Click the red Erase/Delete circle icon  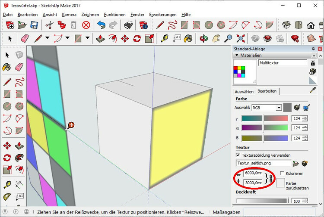(x=86, y=25)
